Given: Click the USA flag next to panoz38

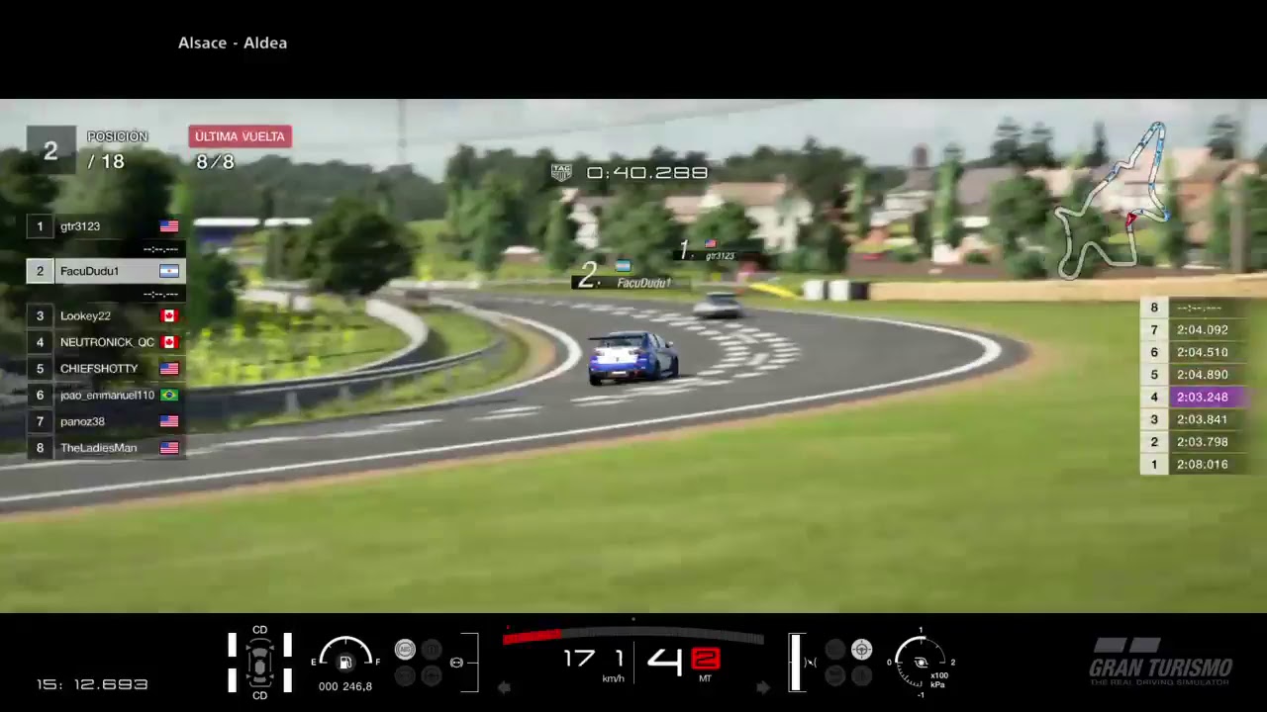Looking at the screenshot, I should (x=169, y=421).
